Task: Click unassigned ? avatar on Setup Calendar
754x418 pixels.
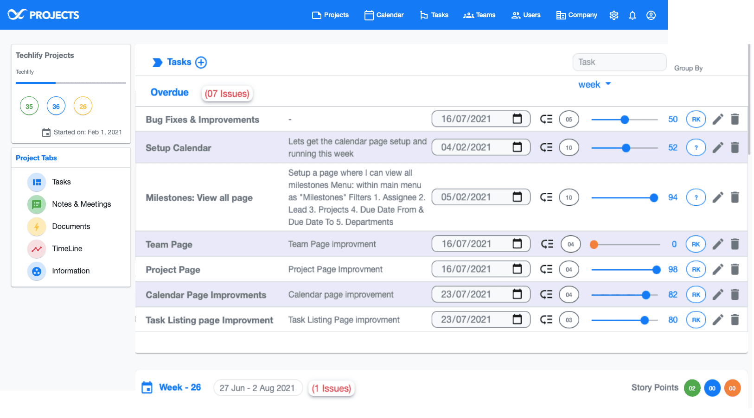Action: 696,148
